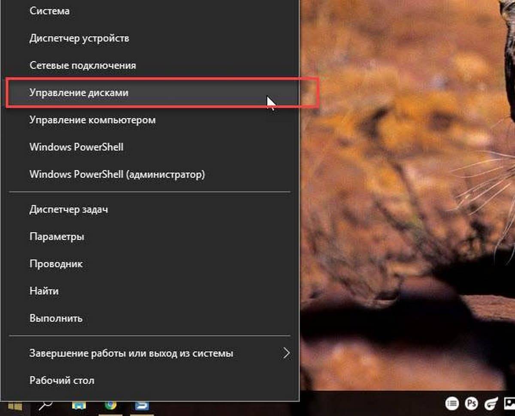Expand the shutdown or sign out submenu arrow

tap(286, 353)
